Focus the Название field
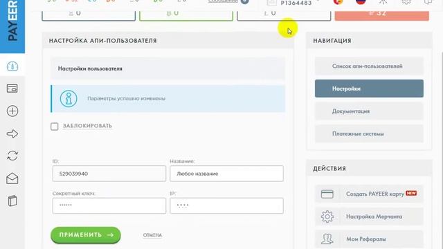Viewport: 443px width, 249px height. coord(226,174)
